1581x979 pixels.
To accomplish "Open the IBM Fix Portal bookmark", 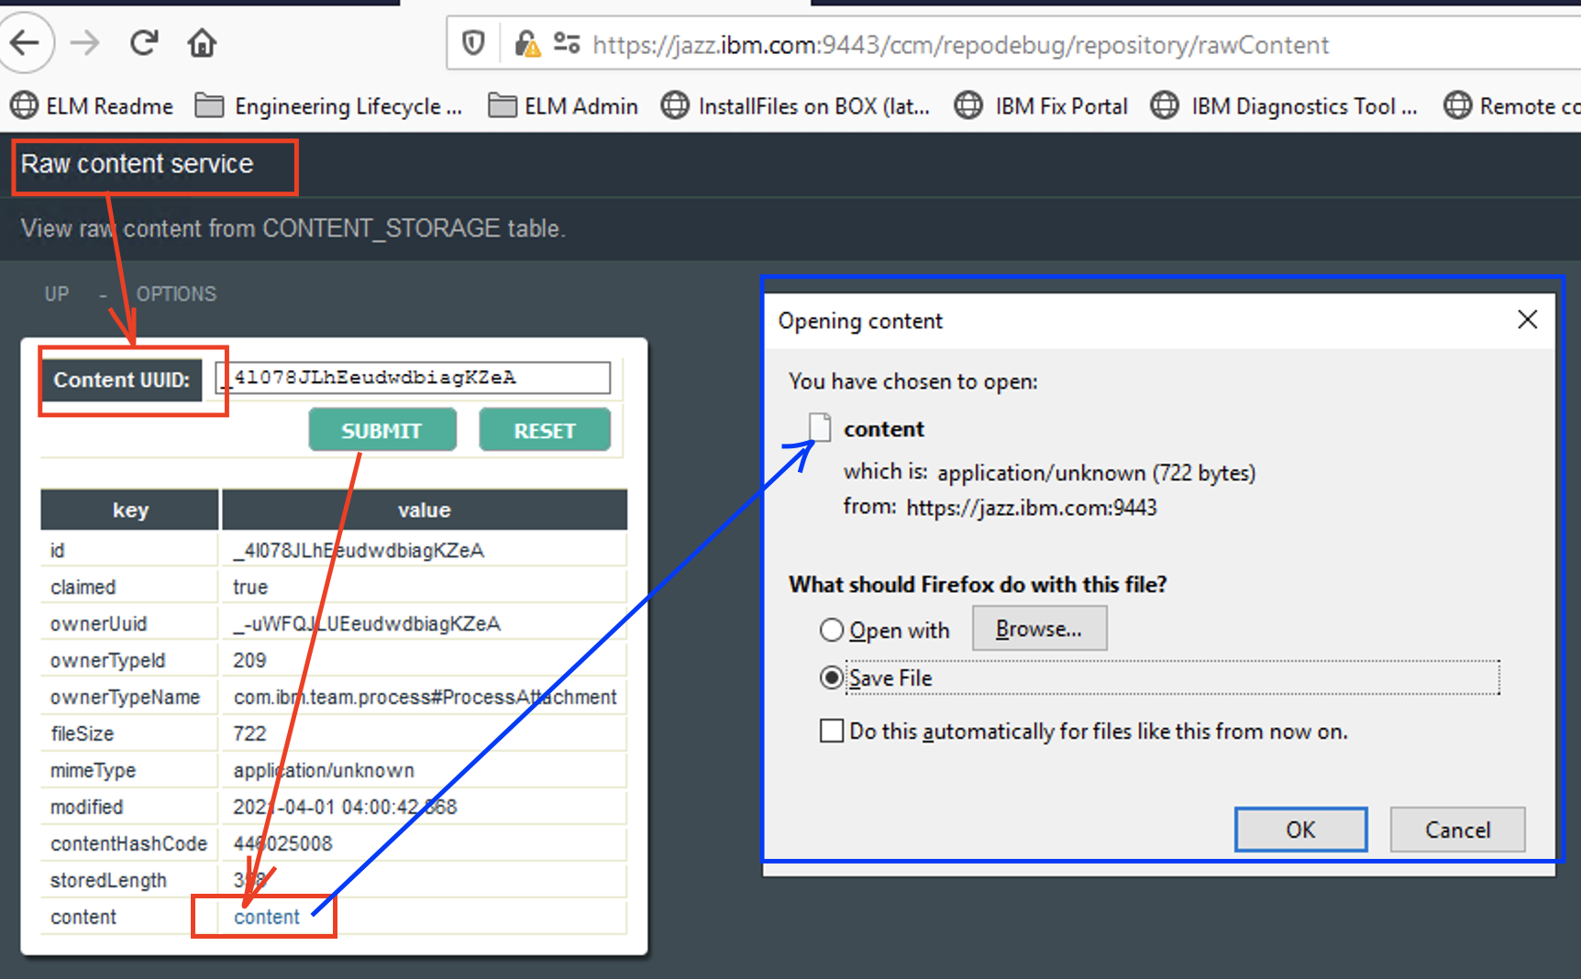I will (x=1042, y=106).
